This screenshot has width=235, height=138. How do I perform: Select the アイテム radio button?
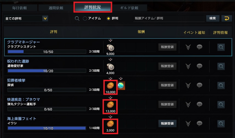(85, 19)
